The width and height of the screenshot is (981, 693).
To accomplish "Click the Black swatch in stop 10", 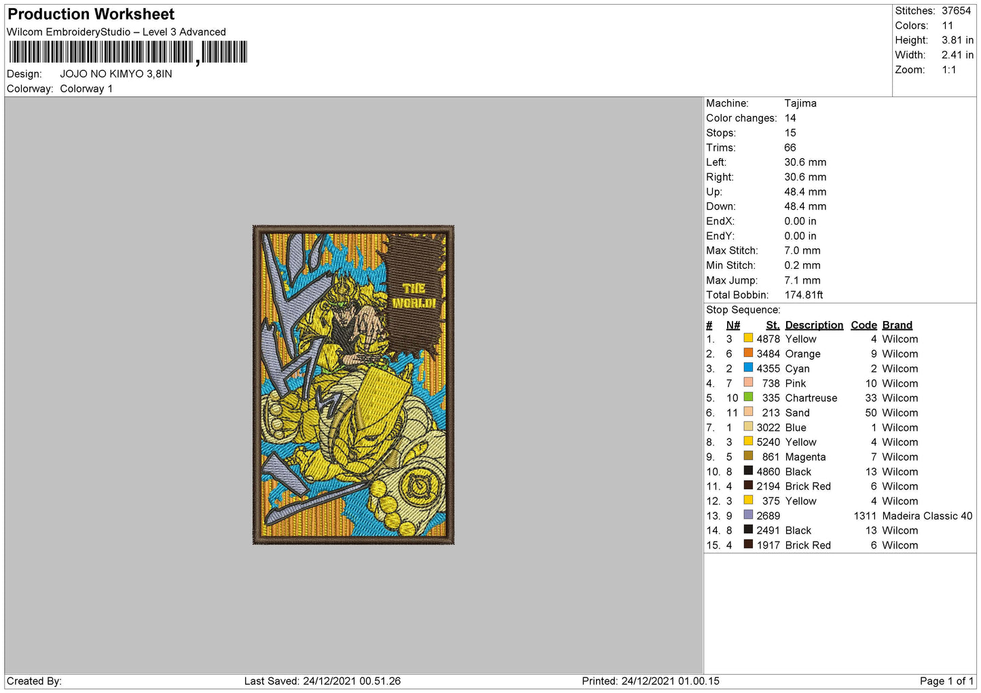I will coord(748,471).
